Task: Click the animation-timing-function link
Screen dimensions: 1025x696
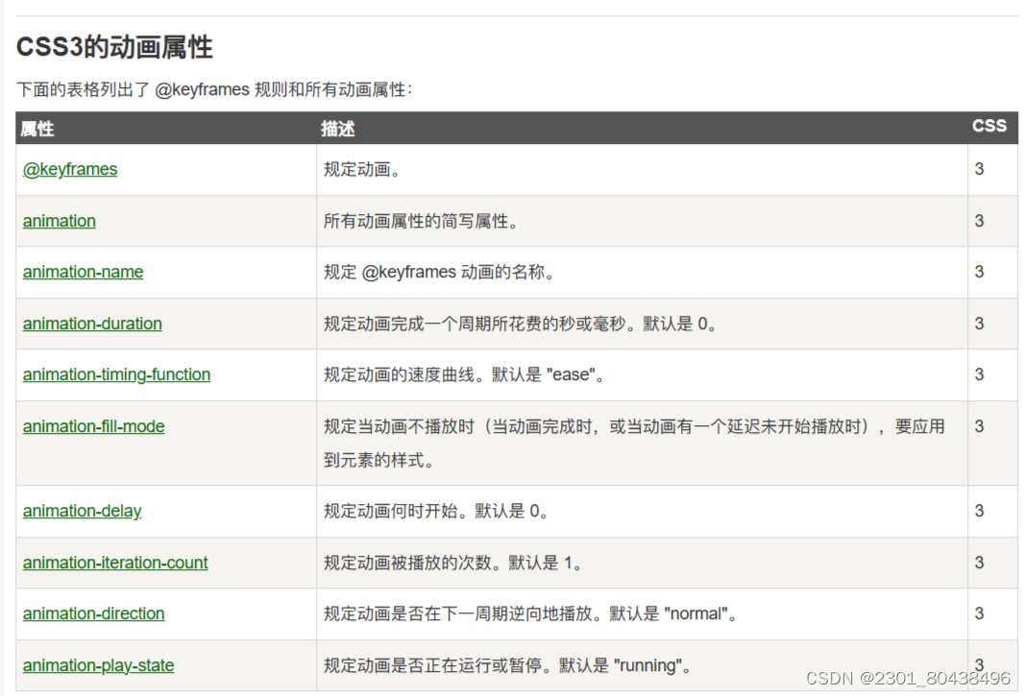Action: pyautogui.click(x=115, y=374)
